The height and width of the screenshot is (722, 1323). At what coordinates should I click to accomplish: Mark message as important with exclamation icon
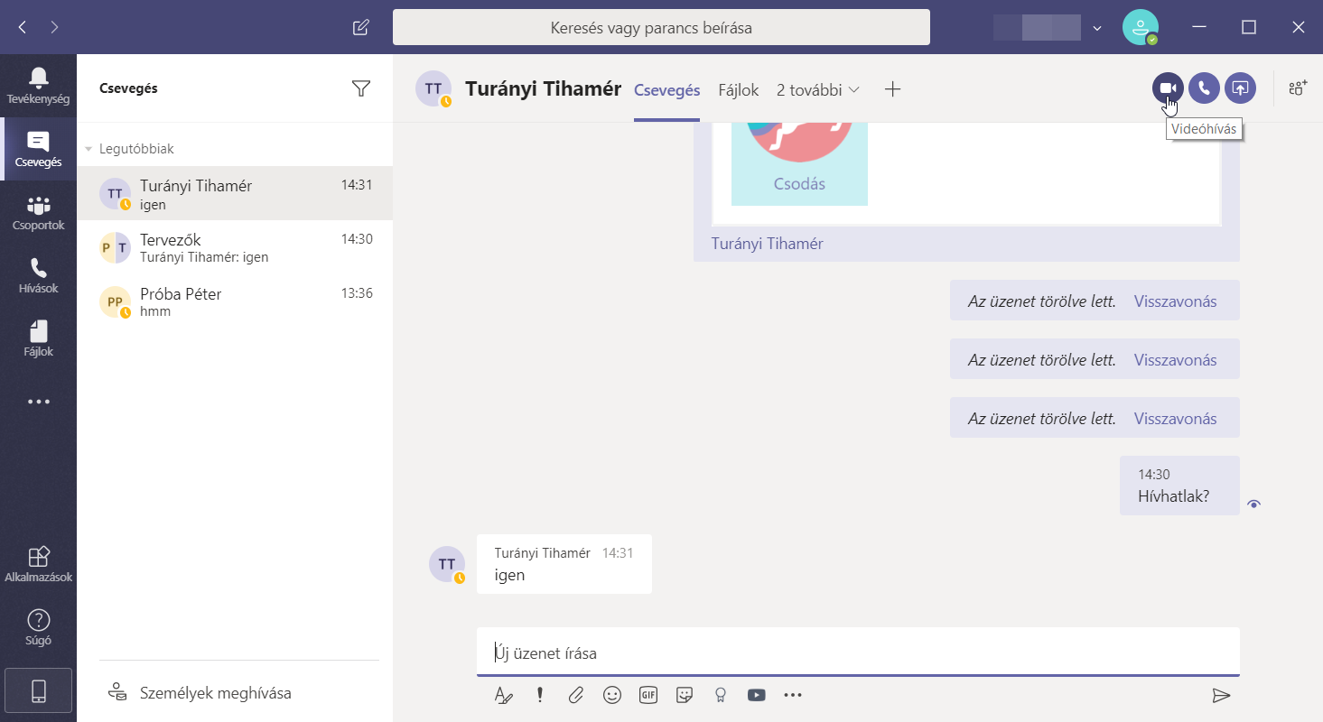coord(540,695)
